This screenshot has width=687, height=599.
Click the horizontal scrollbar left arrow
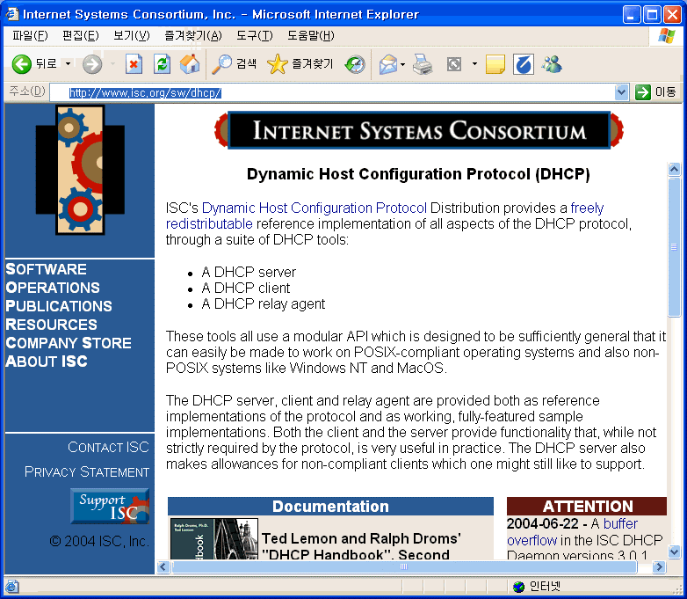pyautogui.click(x=163, y=567)
